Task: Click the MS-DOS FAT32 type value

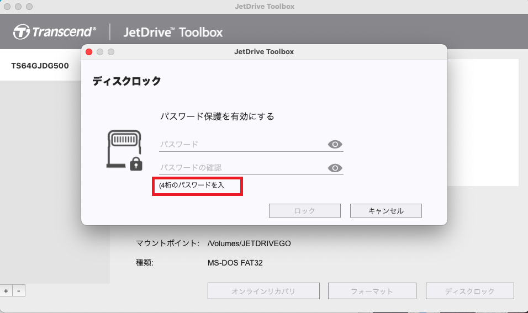Action: (x=235, y=263)
